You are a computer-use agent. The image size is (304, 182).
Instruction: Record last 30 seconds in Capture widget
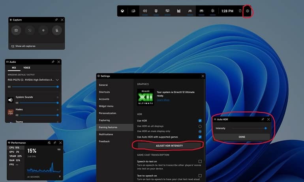tap(30, 30)
